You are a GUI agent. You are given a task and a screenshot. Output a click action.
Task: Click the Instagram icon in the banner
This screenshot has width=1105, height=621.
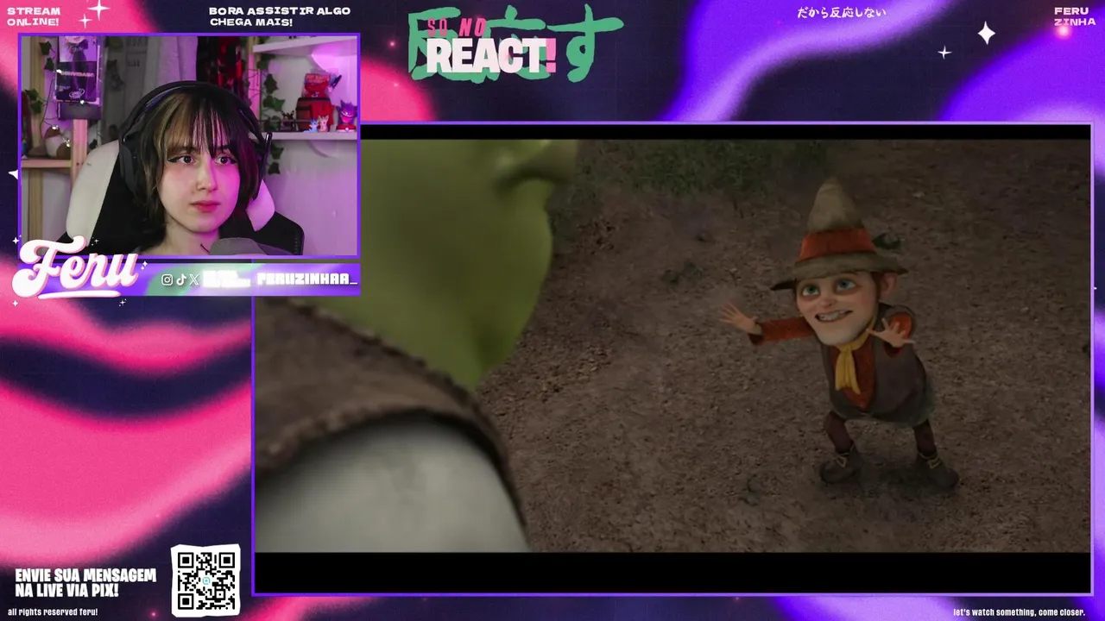[167, 279]
